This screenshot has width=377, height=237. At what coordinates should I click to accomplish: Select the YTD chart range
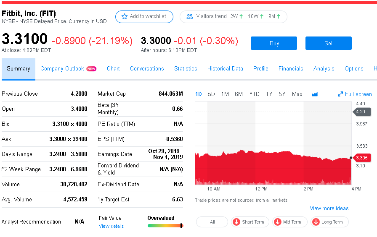[255, 94]
